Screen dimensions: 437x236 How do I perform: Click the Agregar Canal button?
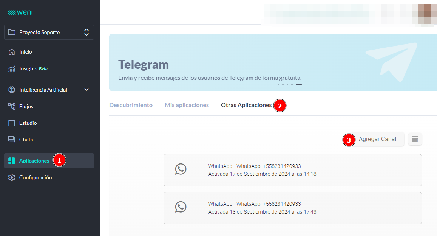377,139
